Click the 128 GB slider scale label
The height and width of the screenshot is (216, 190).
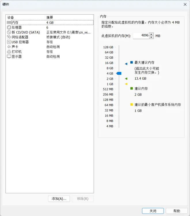108,47
